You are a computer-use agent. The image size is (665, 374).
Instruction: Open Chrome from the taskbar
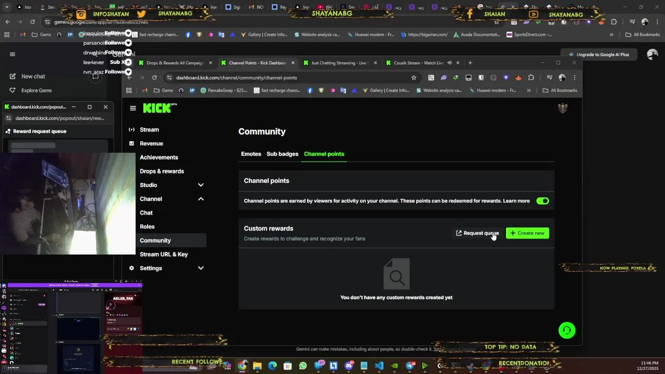pos(242,366)
